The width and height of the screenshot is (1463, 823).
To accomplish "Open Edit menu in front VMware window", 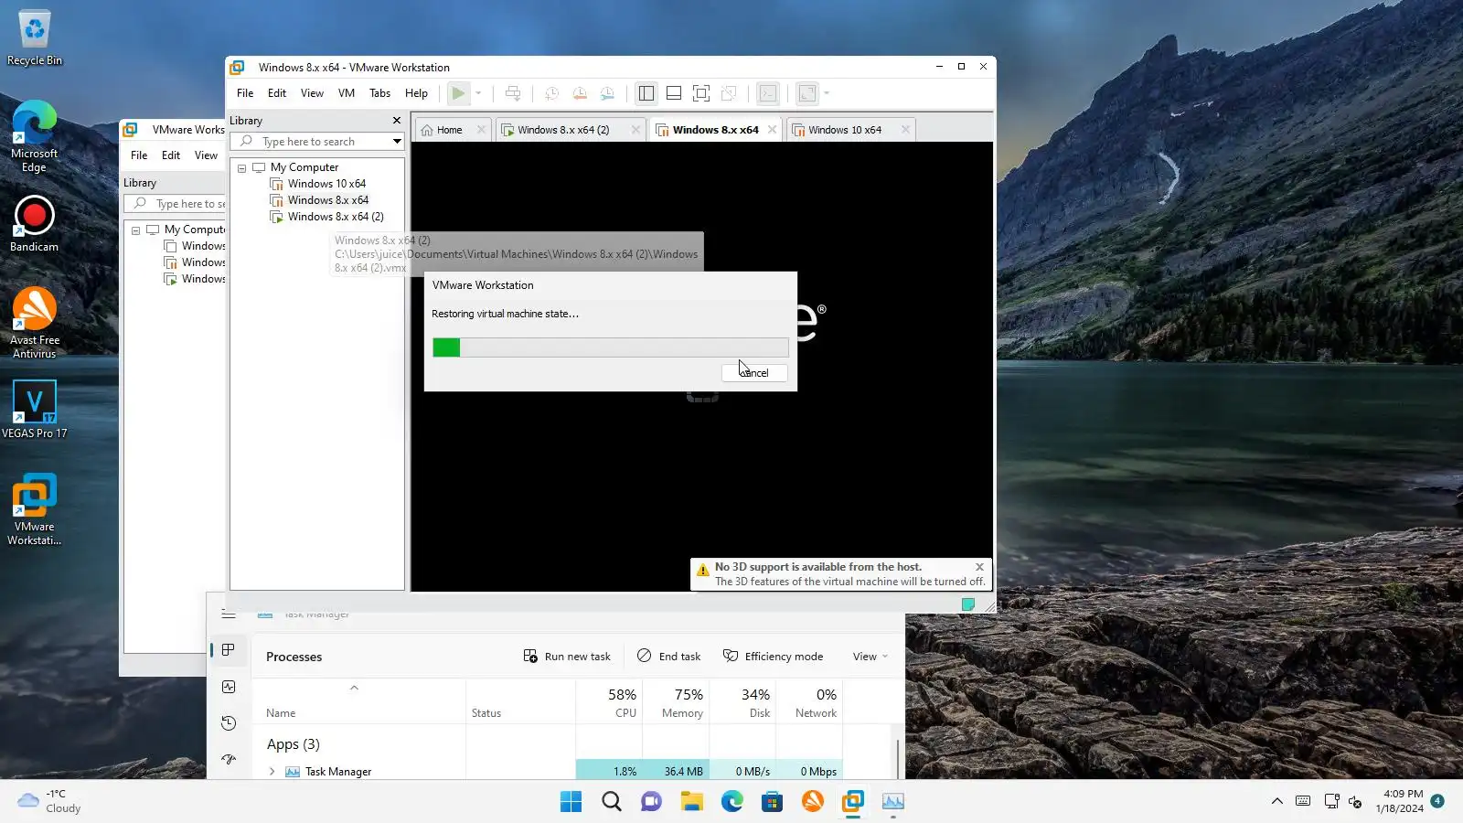I will (277, 93).
